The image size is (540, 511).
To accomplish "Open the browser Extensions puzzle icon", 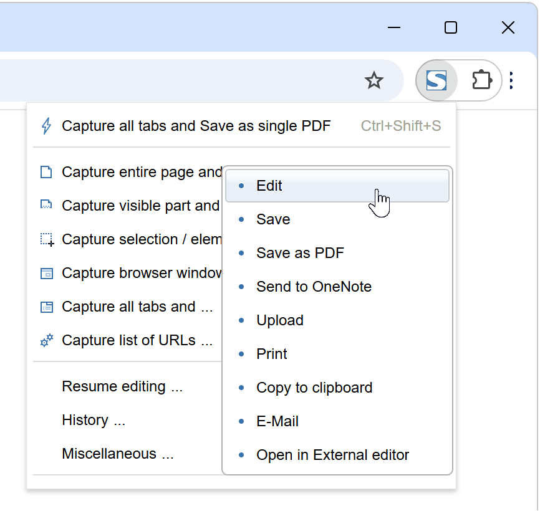I will 481,80.
